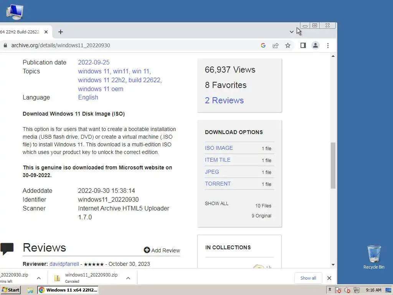
Task: Click the page scrollbar down arrow
Action: click(x=333, y=265)
